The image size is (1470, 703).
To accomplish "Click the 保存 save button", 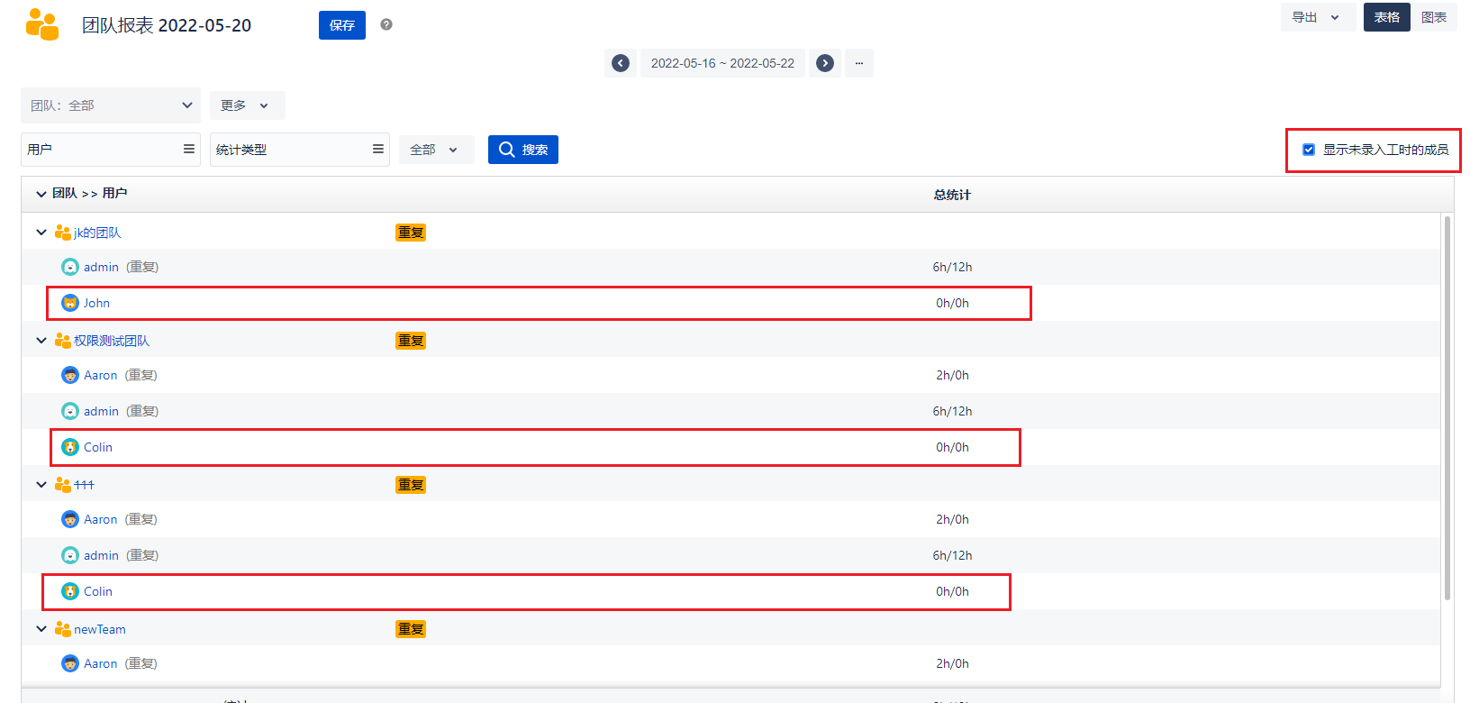I will coord(342,25).
